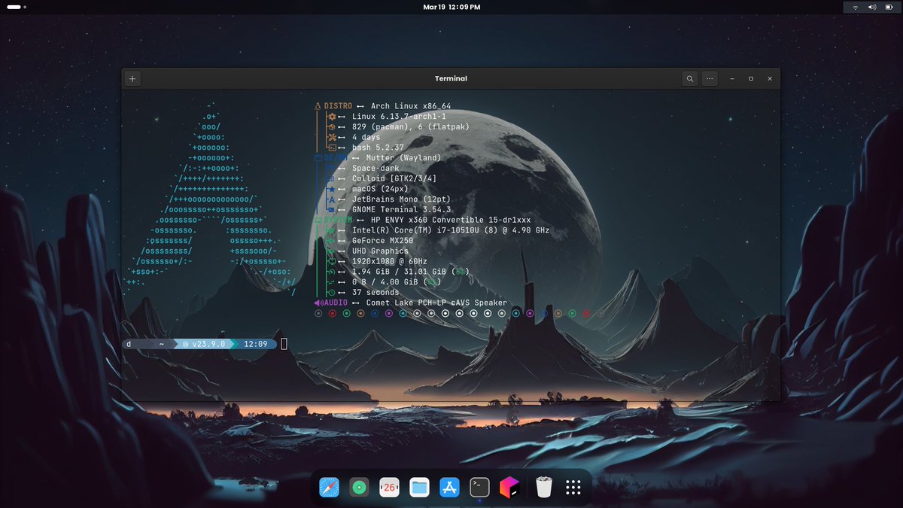
Task: Click the UHD Graphics line
Action: click(x=380, y=251)
